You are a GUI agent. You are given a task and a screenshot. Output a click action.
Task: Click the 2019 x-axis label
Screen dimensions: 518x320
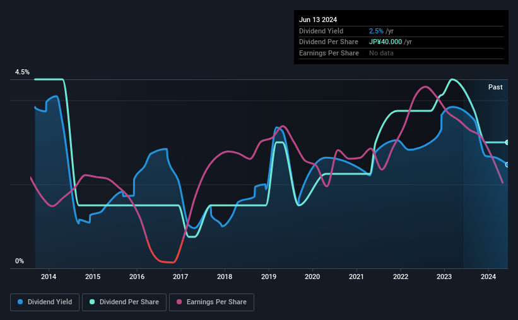tap(269, 277)
